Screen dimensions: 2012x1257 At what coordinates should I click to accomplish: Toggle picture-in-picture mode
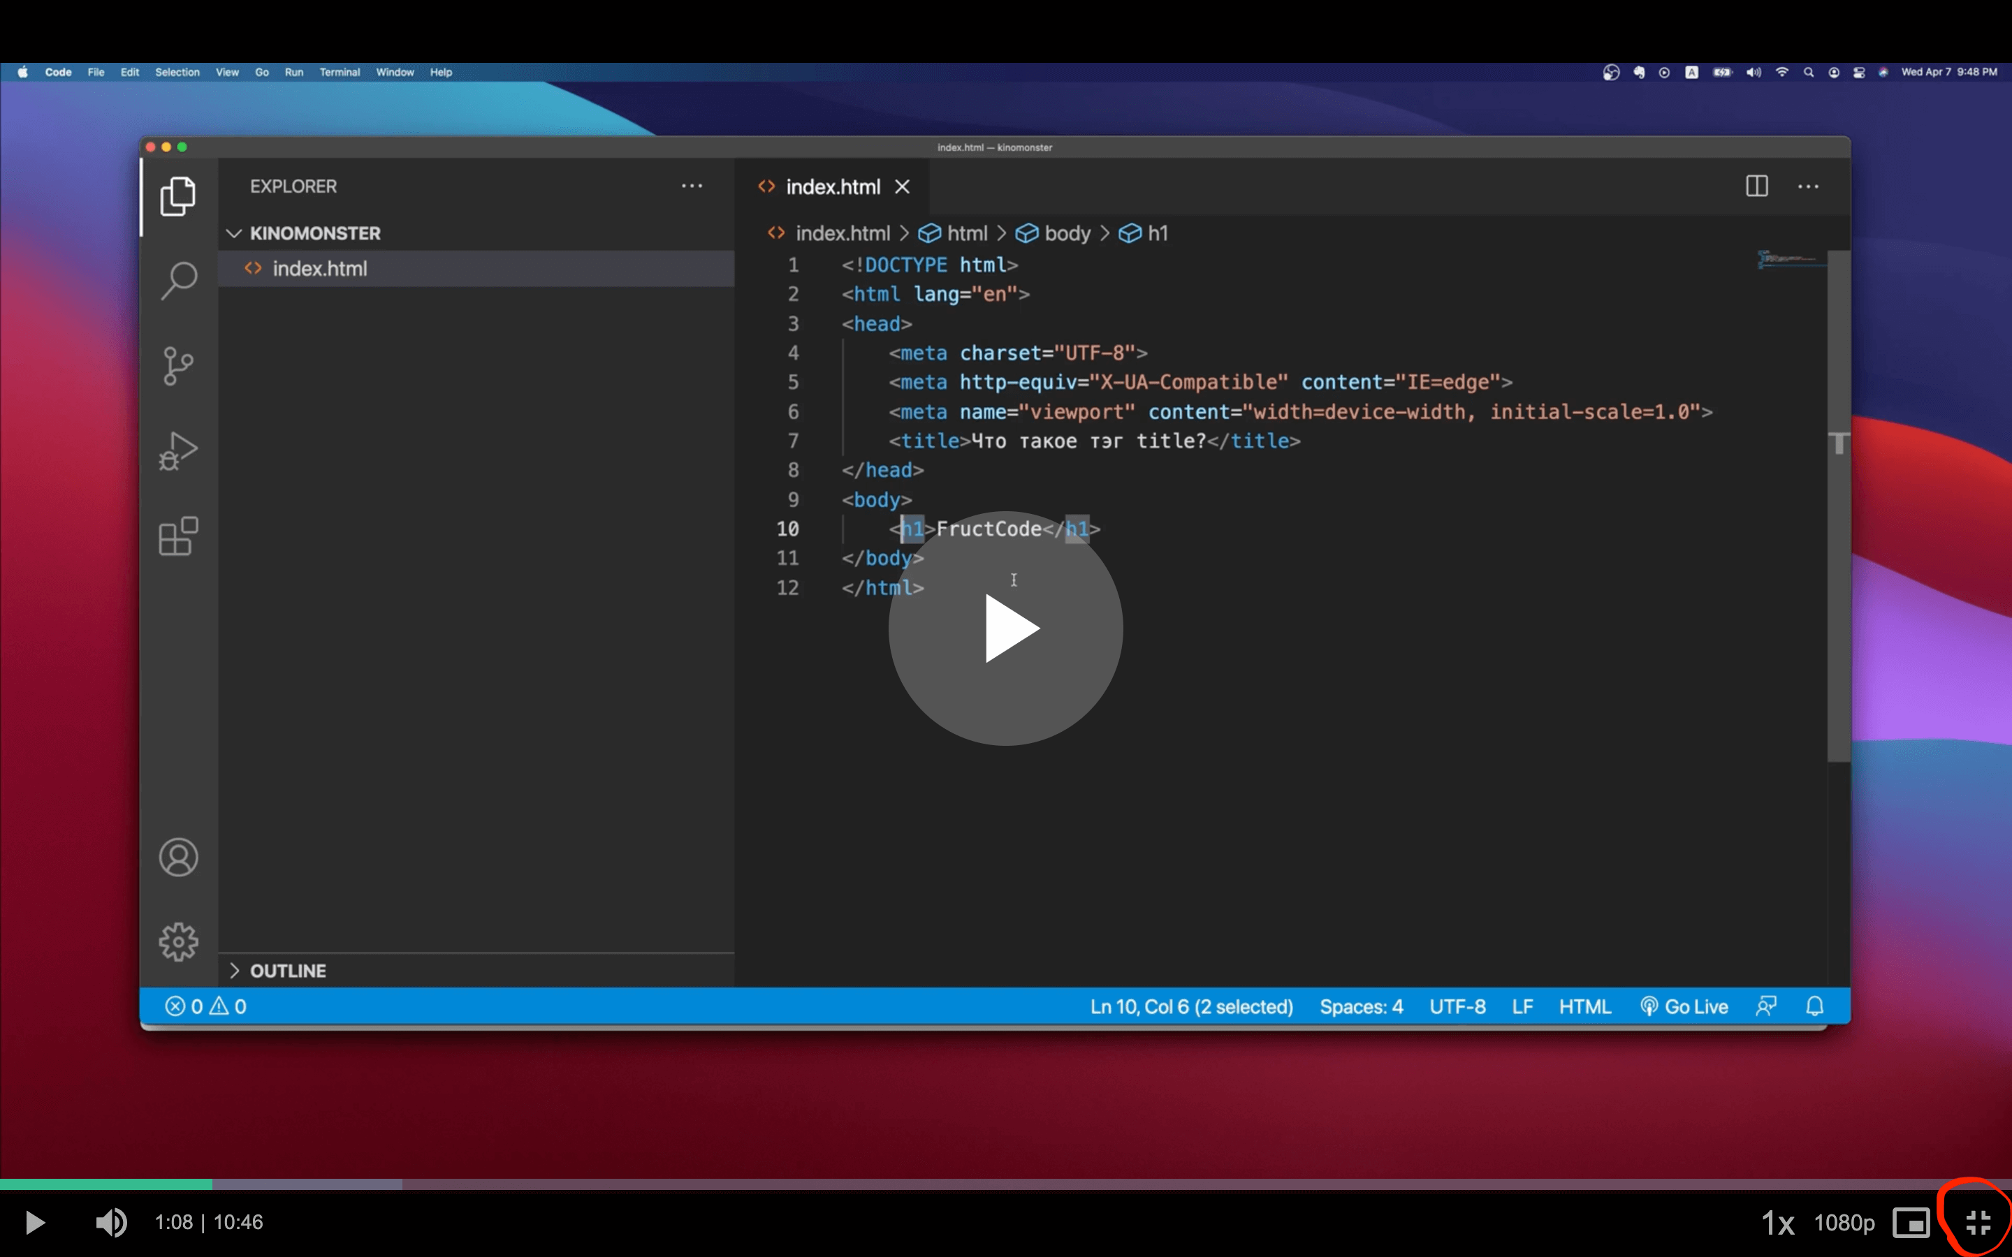[1911, 1222]
